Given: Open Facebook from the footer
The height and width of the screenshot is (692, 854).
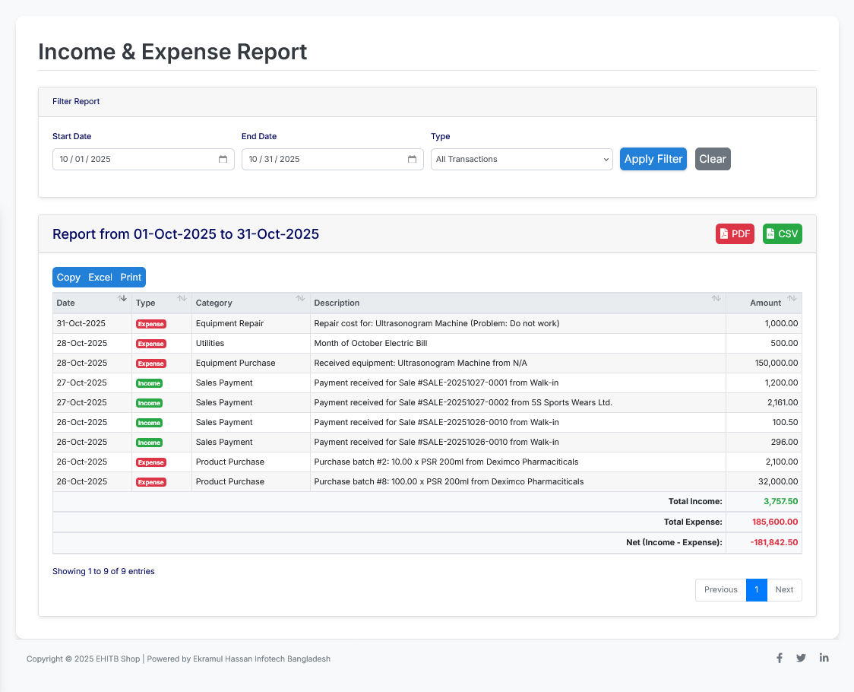Looking at the screenshot, I should coord(780,658).
